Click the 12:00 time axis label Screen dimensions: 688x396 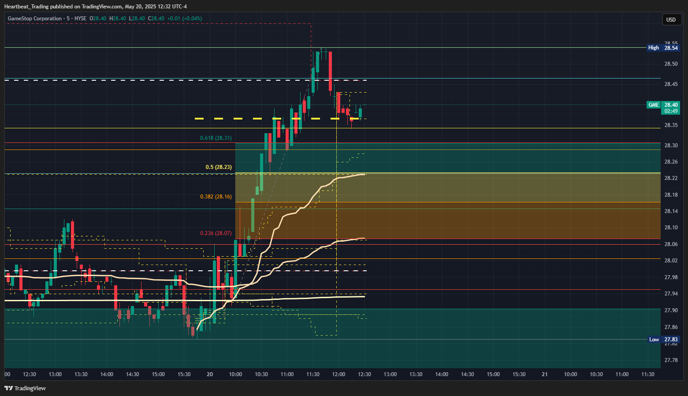coord(338,374)
